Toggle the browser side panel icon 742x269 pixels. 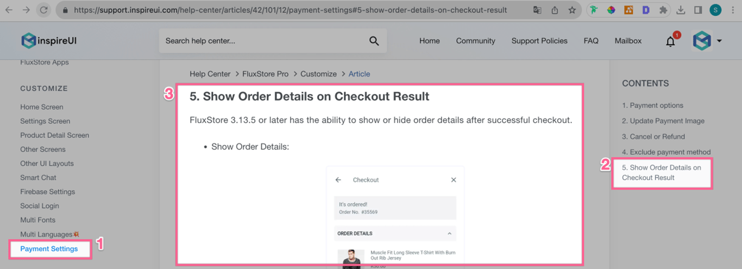tap(698, 10)
